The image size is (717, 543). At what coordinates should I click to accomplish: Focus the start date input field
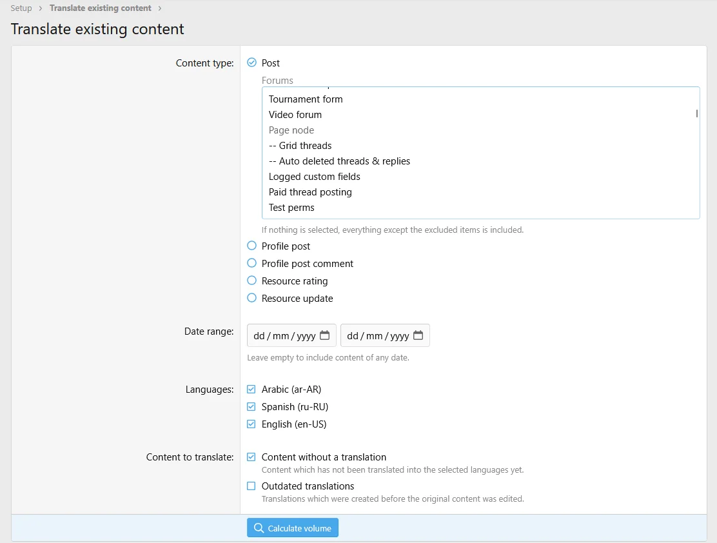coord(291,335)
